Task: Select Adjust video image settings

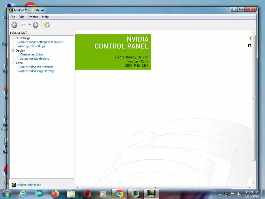Action: (37, 71)
